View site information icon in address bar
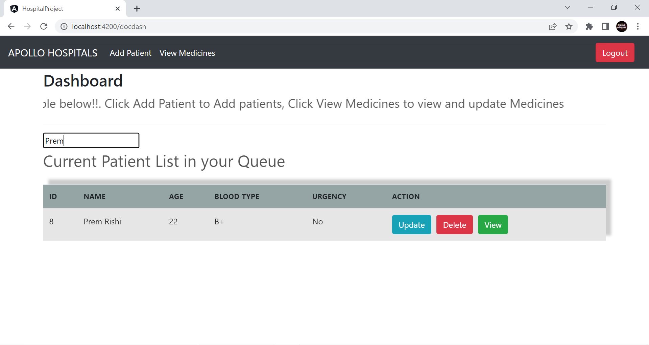 tap(64, 26)
